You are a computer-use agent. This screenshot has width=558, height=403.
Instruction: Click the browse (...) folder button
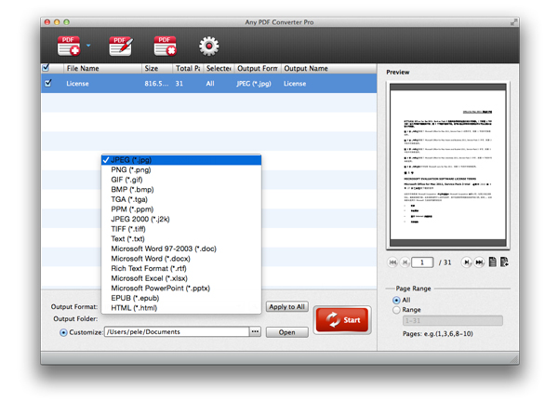tap(255, 331)
